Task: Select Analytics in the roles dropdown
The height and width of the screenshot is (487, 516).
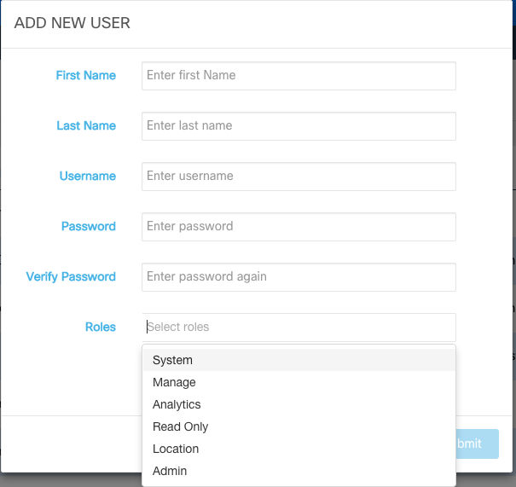Action: (177, 404)
